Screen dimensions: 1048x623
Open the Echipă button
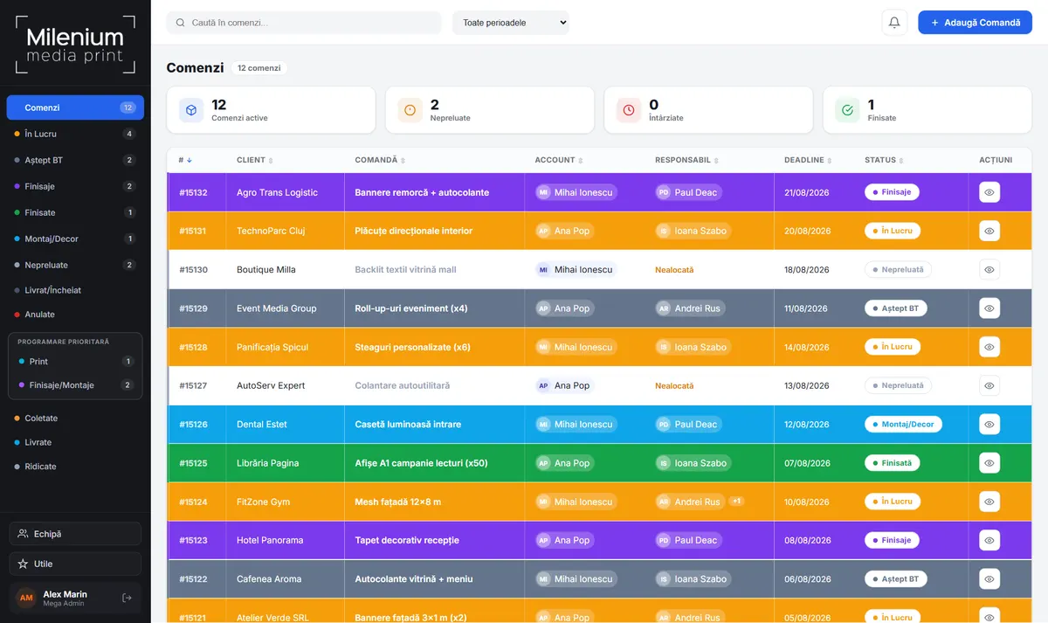pyautogui.click(x=75, y=534)
